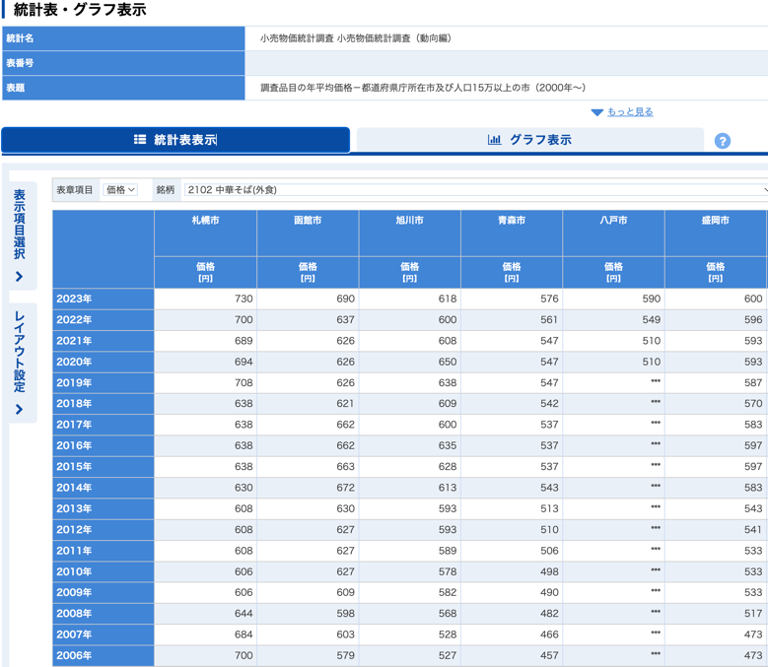Click the 青森市 column header
Viewport: 768px width, 667px height.
(x=512, y=233)
